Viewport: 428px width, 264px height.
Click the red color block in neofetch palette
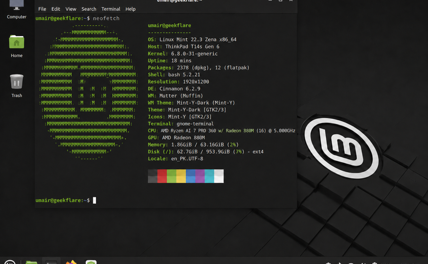pyautogui.click(x=162, y=176)
